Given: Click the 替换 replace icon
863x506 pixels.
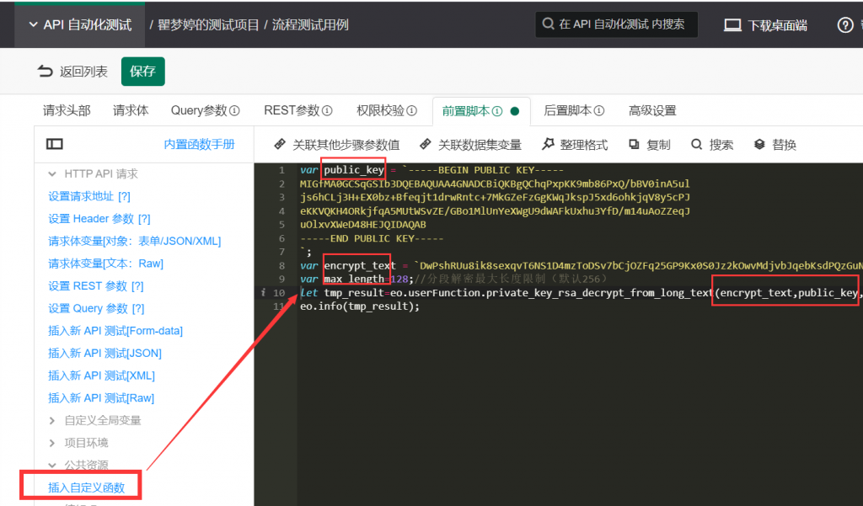Looking at the screenshot, I should point(759,145).
